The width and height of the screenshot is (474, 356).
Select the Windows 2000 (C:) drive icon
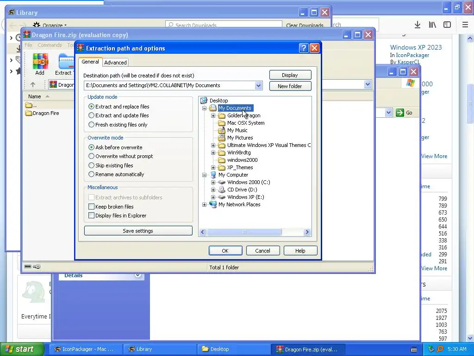click(x=222, y=182)
